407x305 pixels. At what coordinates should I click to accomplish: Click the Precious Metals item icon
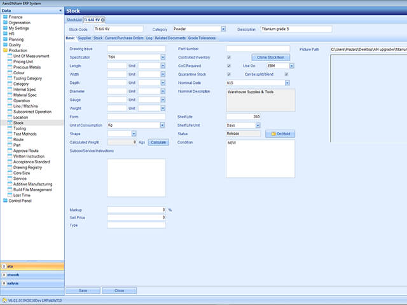pos(10,67)
